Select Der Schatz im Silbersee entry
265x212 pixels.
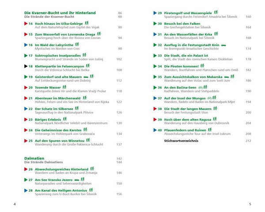[54, 109]
